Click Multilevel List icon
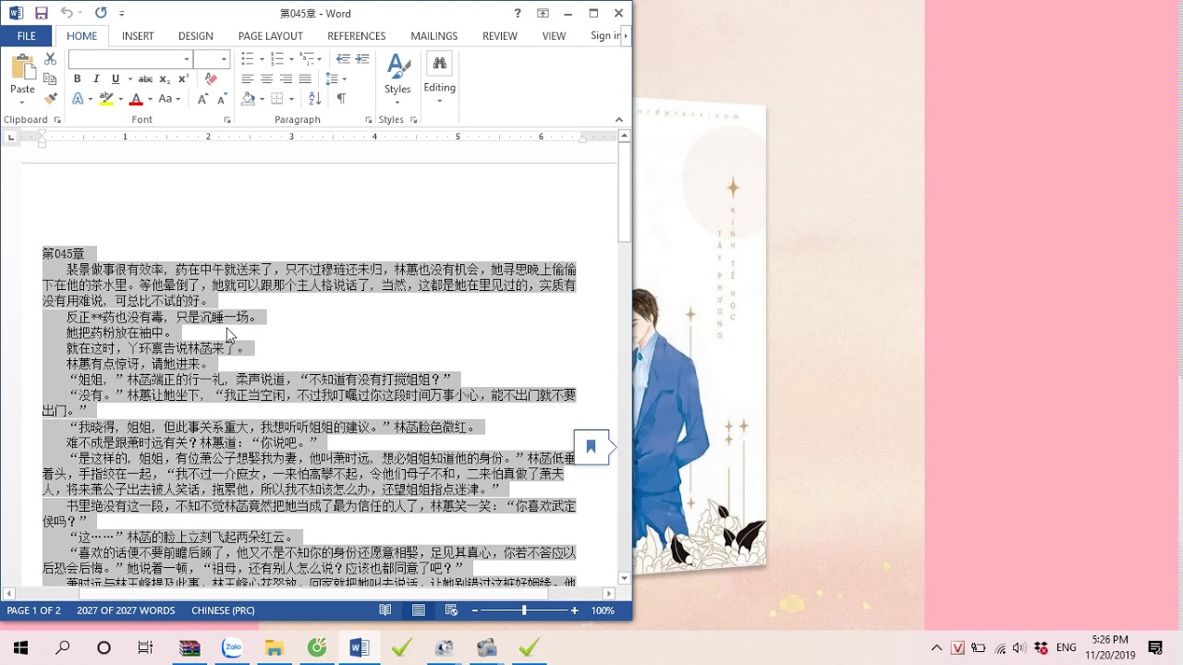Viewport: 1183px width, 665px height. 306,59
